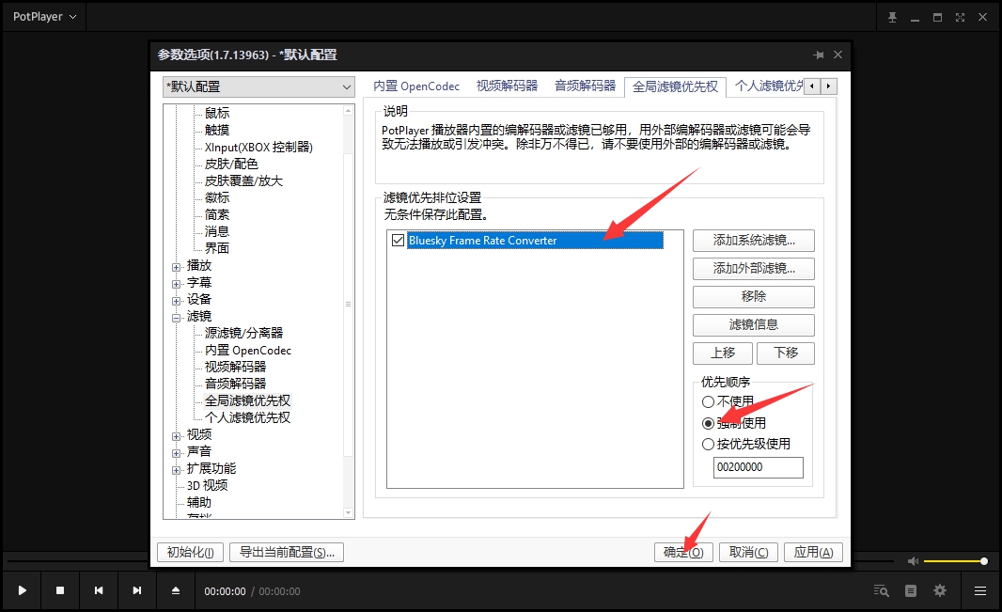Select the Bluesky Frame Rate Converter row
The height and width of the screenshot is (612, 1002).
535,241
